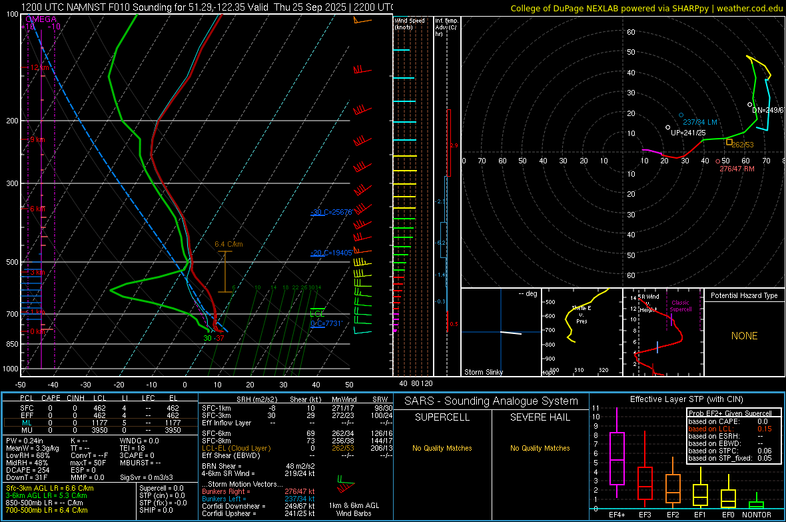Click Bunkers Right = 276/47 kt
The width and height of the screenshot is (786, 522).
point(258,491)
